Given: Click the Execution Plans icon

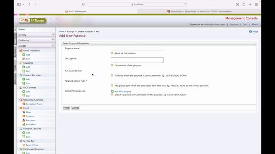Looking at the screenshot, I should (x=24, y=104).
